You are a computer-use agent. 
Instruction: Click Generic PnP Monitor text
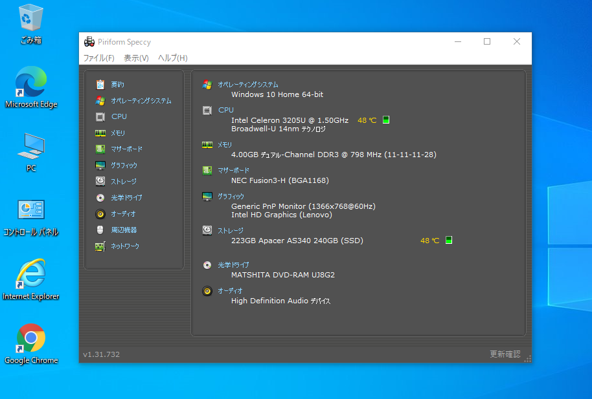[303, 206]
